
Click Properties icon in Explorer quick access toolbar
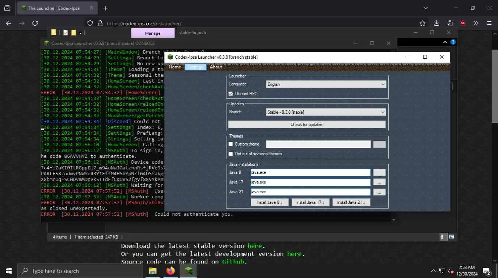click(x=66, y=33)
